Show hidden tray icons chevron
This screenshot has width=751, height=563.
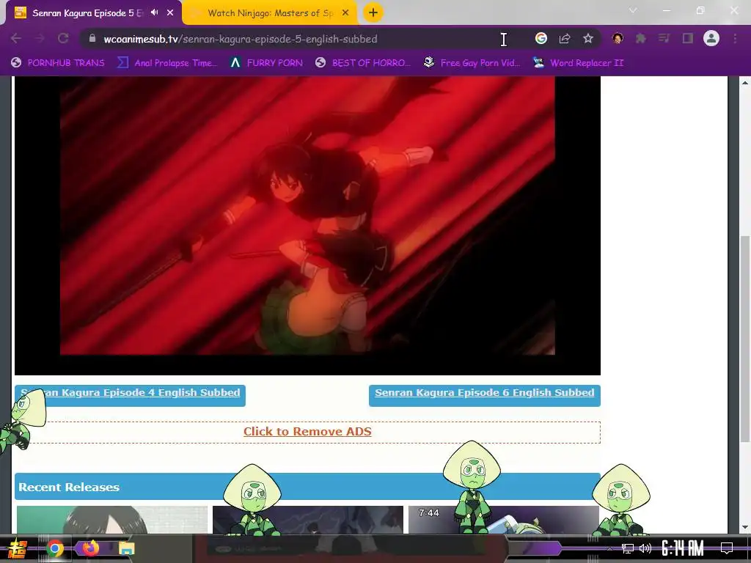609,548
